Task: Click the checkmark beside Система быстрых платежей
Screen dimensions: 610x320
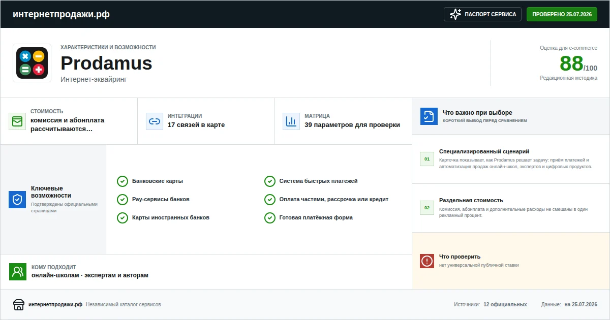Action: click(x=270, y=181)
